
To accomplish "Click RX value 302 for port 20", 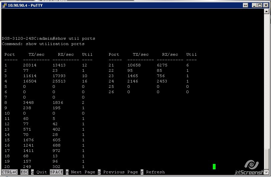I will 56,167.
